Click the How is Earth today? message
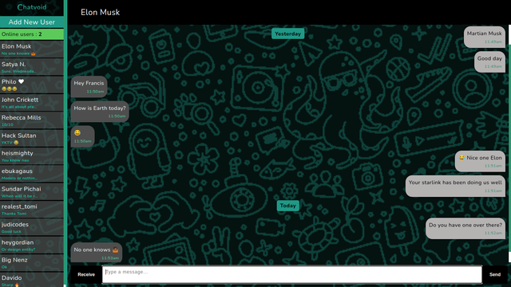The height and width of the screenshot is (287, 511). [100, 112]
